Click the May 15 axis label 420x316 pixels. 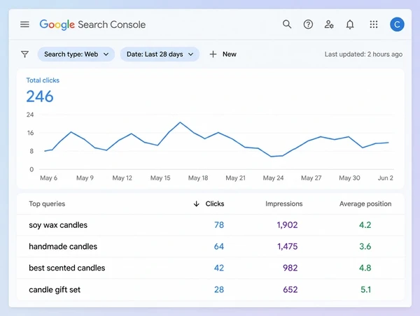pos(160,178)
